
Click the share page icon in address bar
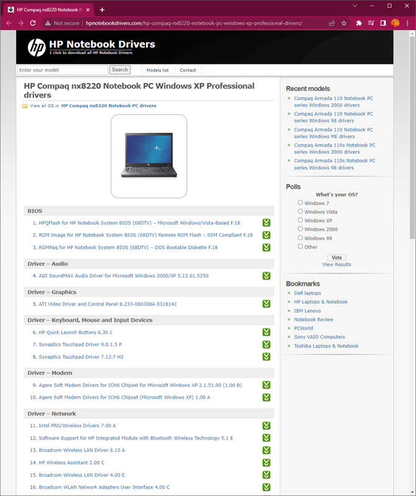pos(332,23)
